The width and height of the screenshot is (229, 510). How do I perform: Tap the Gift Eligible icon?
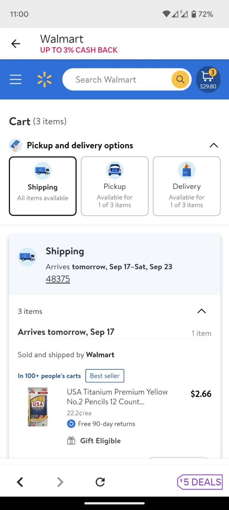(x=71, y=441)
